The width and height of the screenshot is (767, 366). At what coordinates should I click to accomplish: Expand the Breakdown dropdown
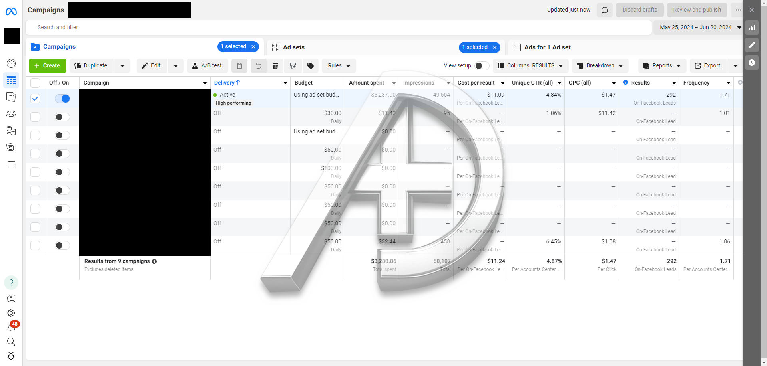click(x=600, y=66)
